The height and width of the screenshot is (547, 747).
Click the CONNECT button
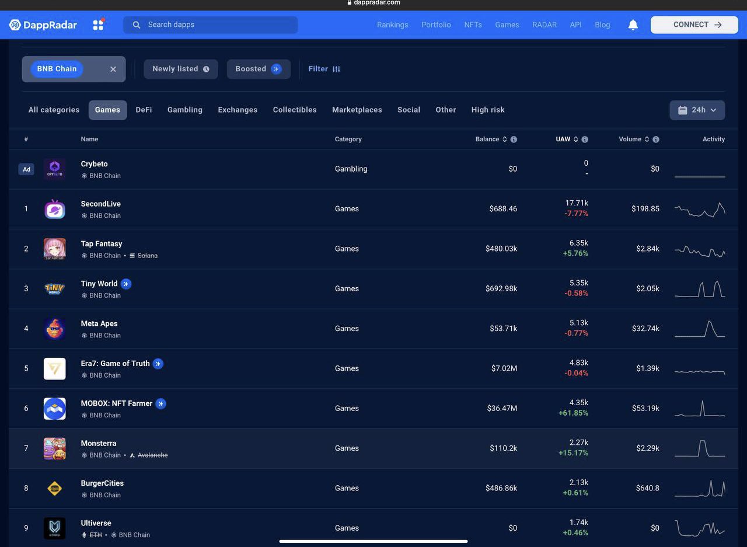tap(694, 25)
